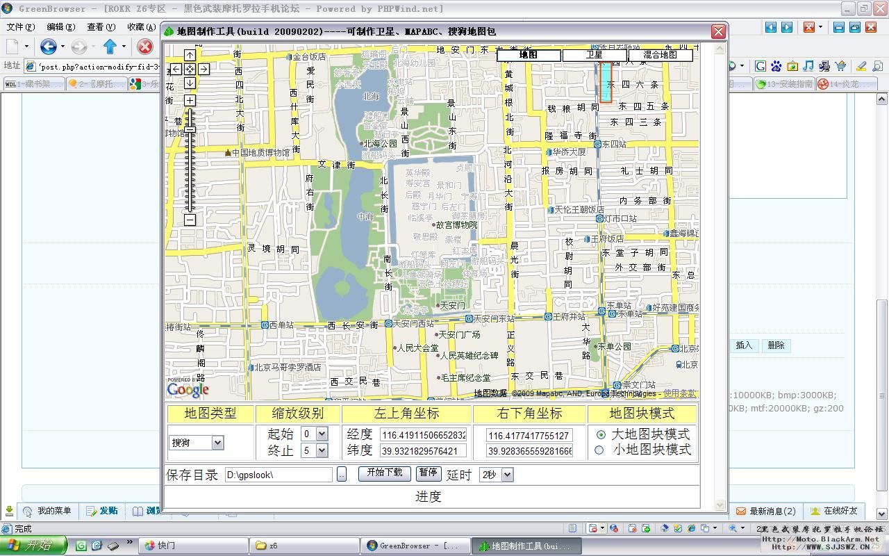Click next tab blue right arrow

[x=787, y=27]
